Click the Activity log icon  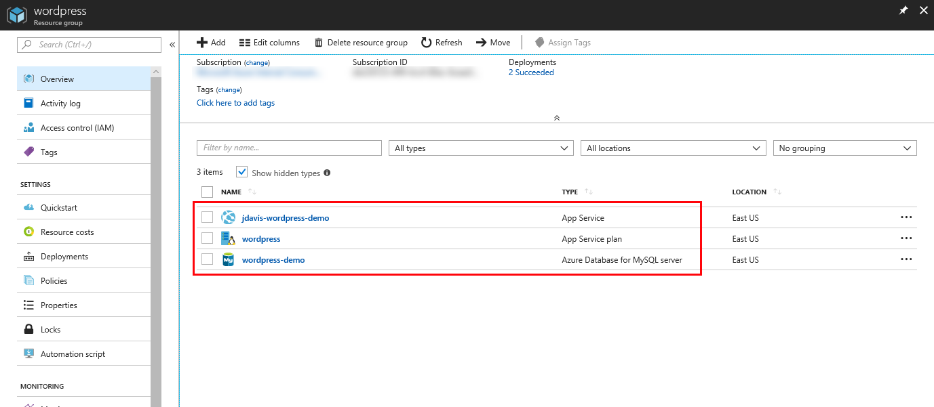click(28, 103)
